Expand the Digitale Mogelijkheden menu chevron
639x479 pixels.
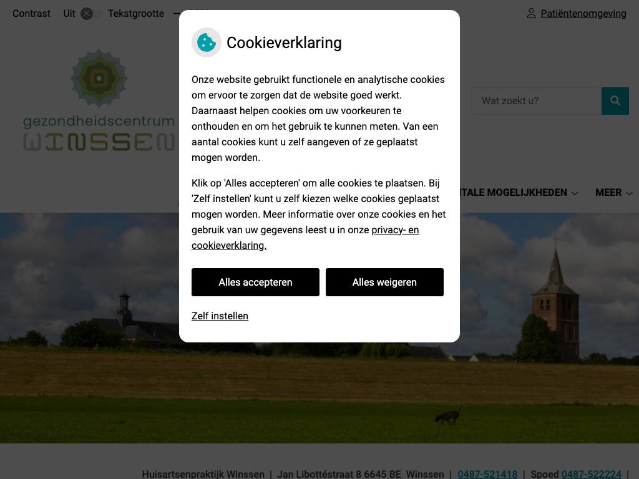coord(575,193)
